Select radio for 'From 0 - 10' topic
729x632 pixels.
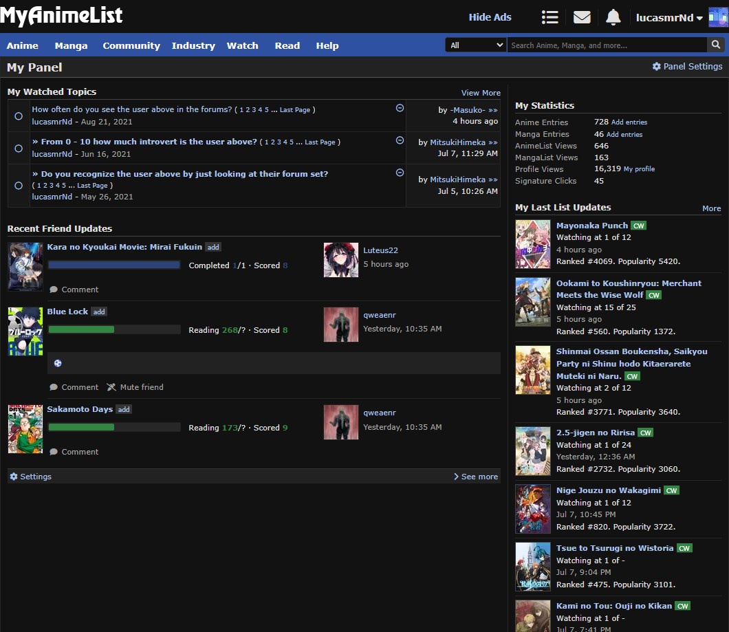point(18,149)
